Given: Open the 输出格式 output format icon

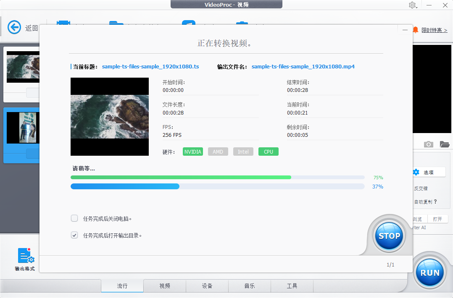Looking at the screenshot, I should click(x=25, y=255).
